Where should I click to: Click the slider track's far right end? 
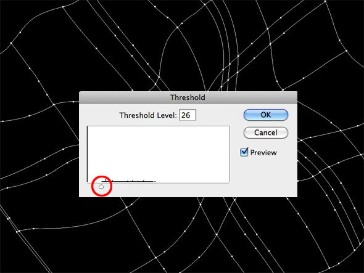pyautogui.click(x=228, y=184)
